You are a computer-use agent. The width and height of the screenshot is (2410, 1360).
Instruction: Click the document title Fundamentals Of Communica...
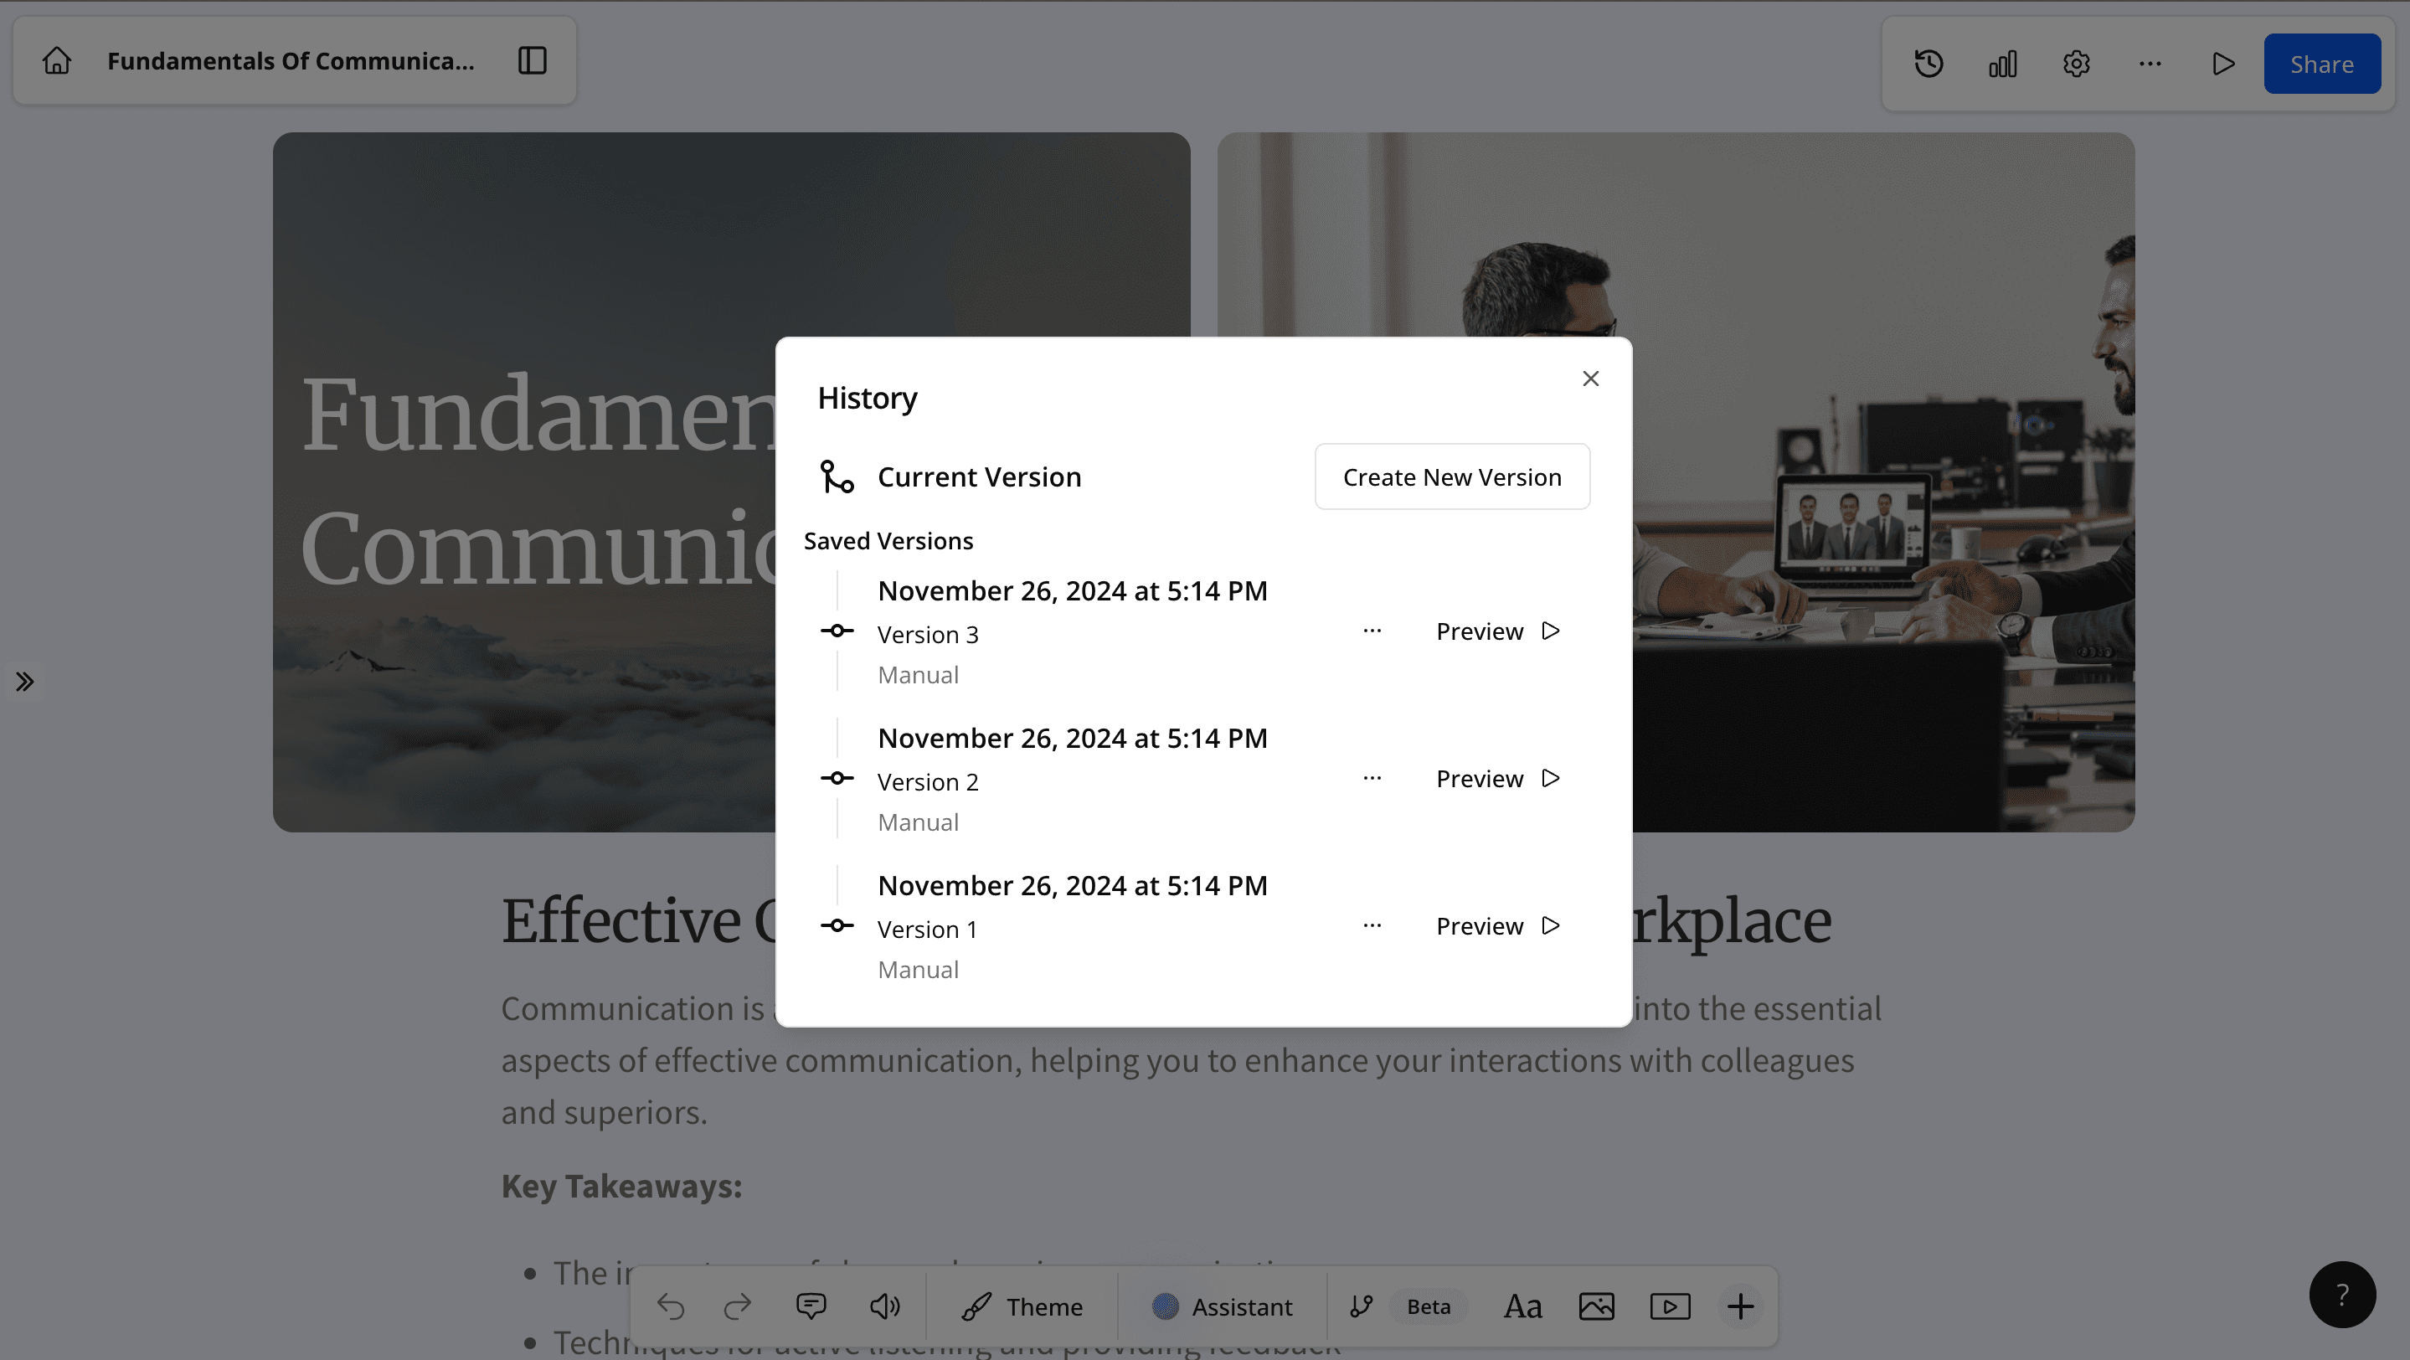coord(291,61)
